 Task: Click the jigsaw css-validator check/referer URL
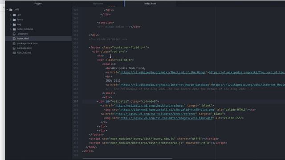[156, 114]
